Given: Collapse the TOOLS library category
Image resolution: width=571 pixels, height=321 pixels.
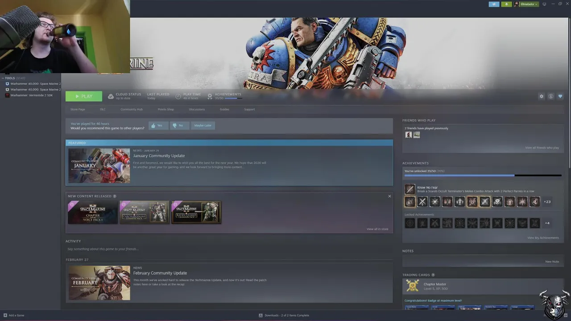Looking at the screenshot, I should (3, 78).
